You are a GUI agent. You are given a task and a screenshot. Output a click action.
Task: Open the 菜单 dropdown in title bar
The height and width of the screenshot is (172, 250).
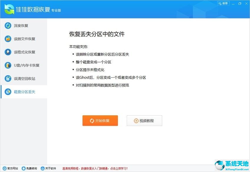(223, 4)
